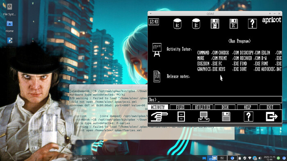Click the Chromium taskbar button
Screen dimensions: 287x161
coord(232,158)
